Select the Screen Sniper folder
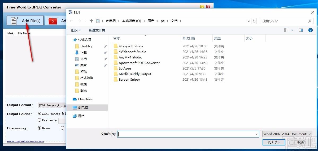The image size is (318, 151). 129,79
